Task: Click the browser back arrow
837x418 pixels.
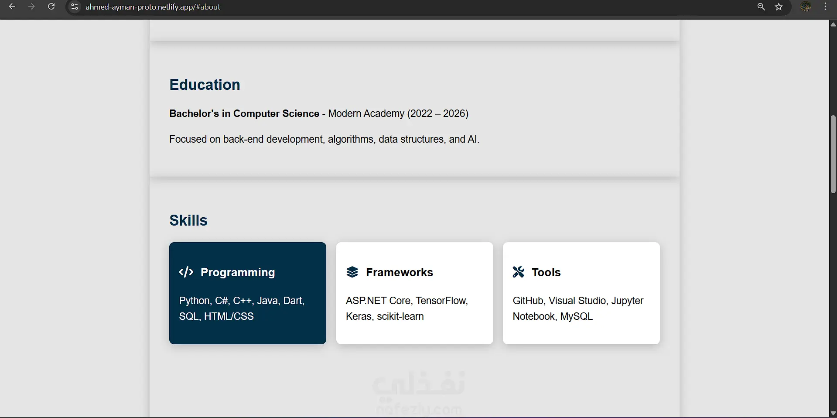Action: [12, 7]
